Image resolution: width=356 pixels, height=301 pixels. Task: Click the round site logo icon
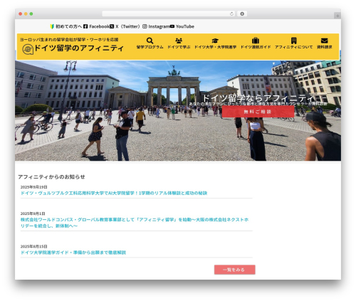pyautogui.click(x=28, y=50)
